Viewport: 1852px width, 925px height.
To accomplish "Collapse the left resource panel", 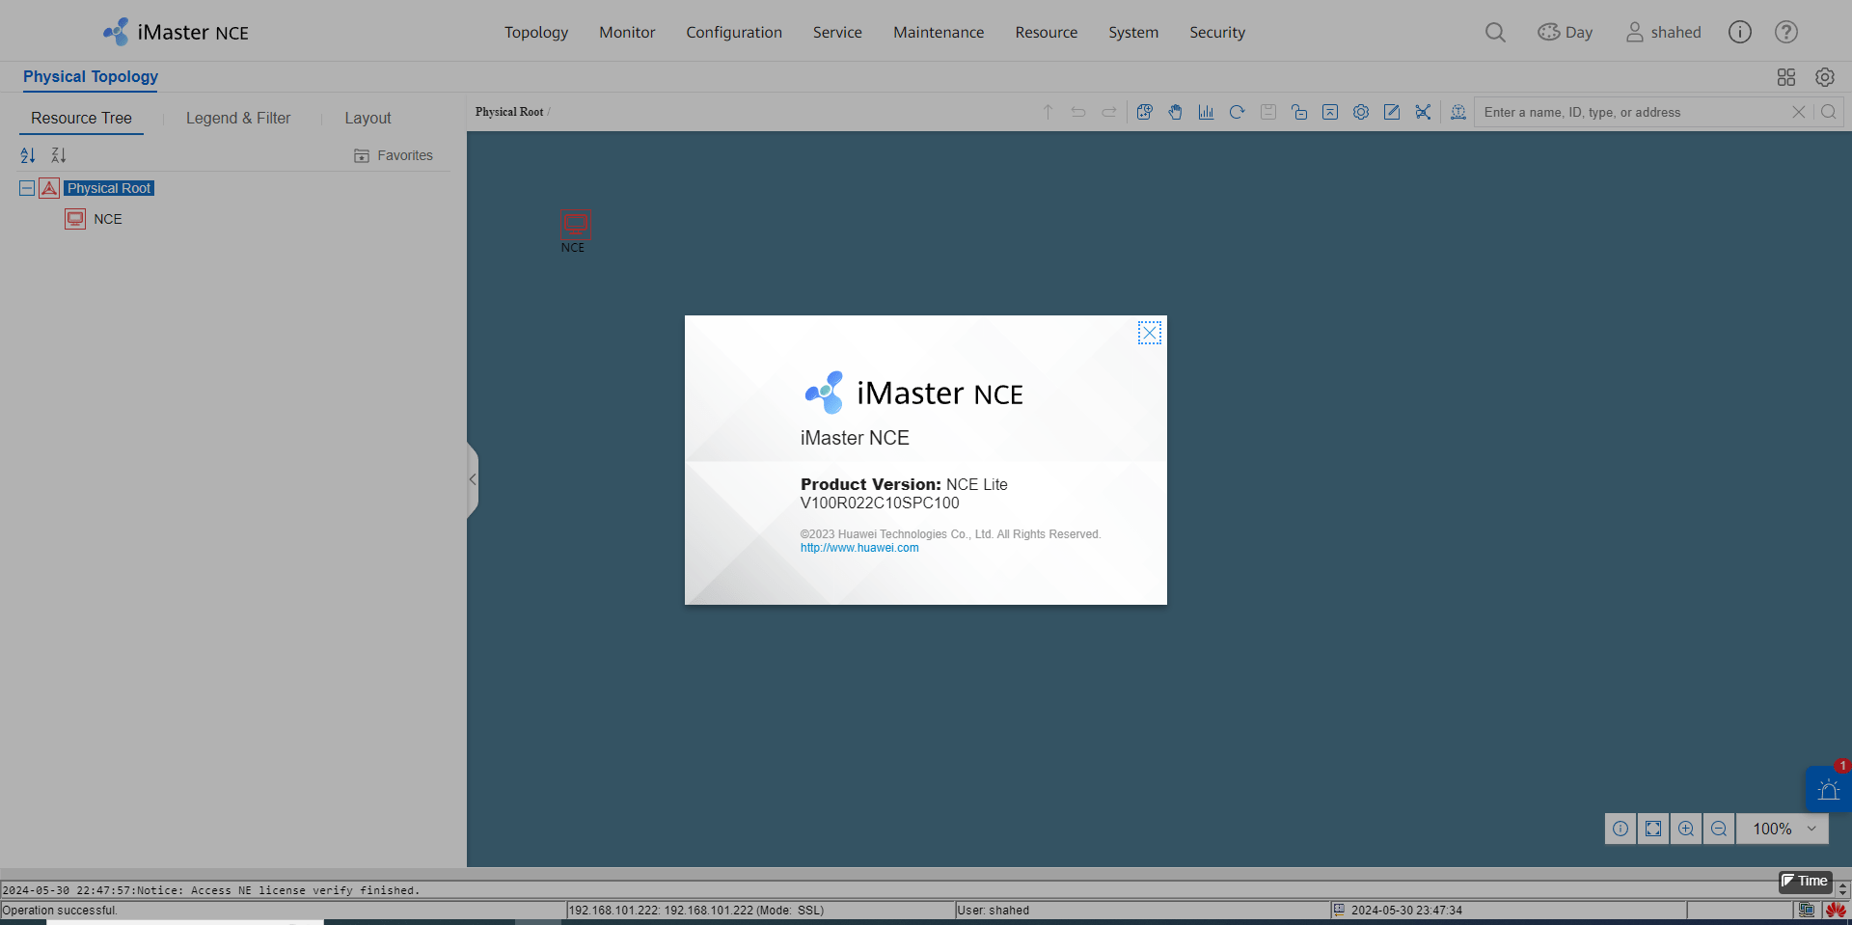I will (473, 479).
